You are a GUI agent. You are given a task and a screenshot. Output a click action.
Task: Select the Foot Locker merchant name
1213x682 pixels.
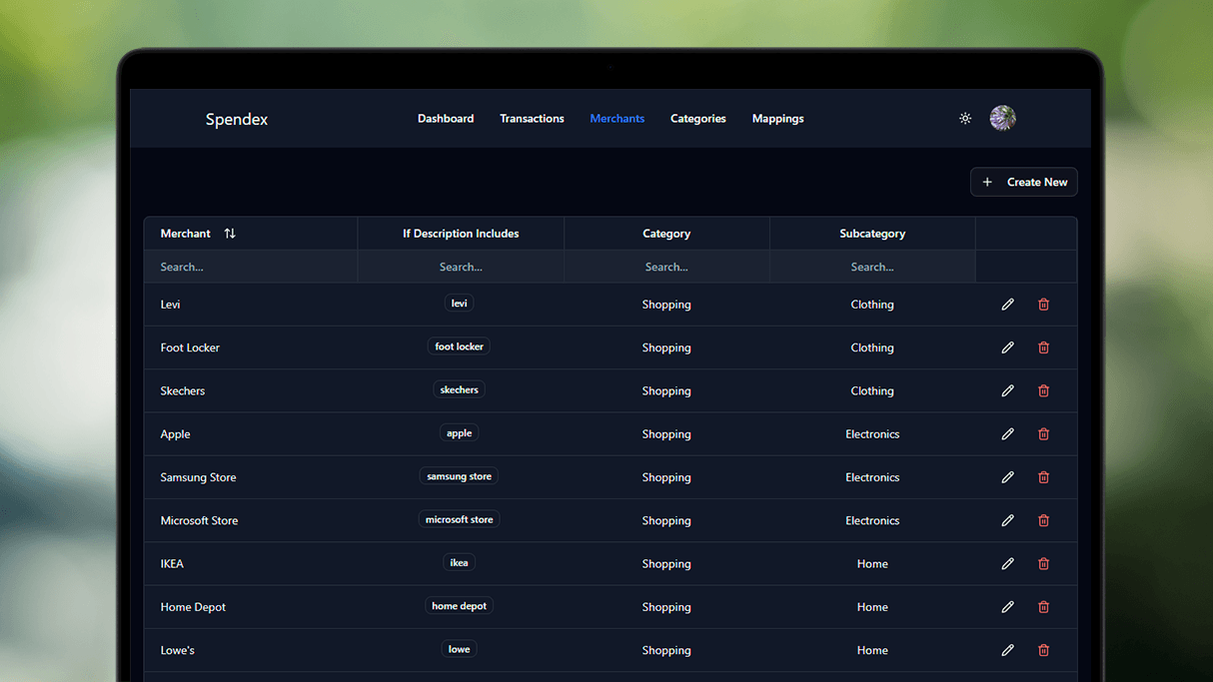[190, 347]
